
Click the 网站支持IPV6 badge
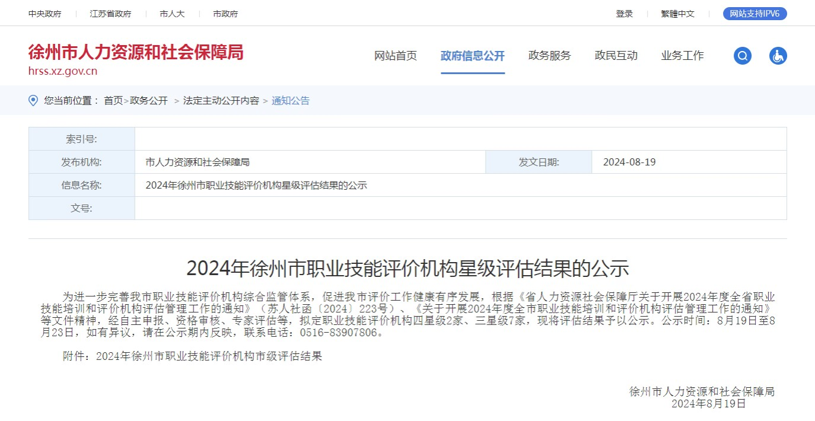tap(755, 14)
